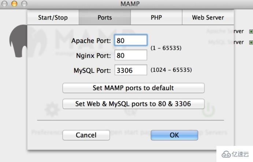The height and width of the screenshot is (162, 253).
Task: Click the MySQL Server green status indicator
Action: point(251,42)
